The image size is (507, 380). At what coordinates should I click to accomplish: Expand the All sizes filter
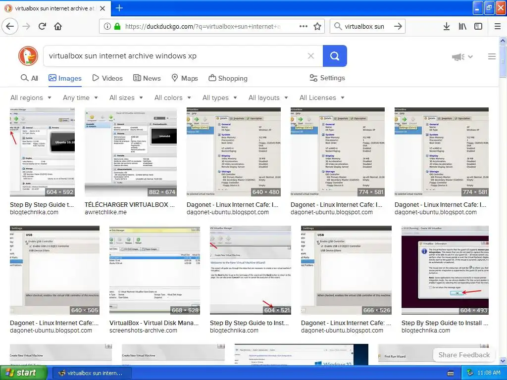(126, 97)
